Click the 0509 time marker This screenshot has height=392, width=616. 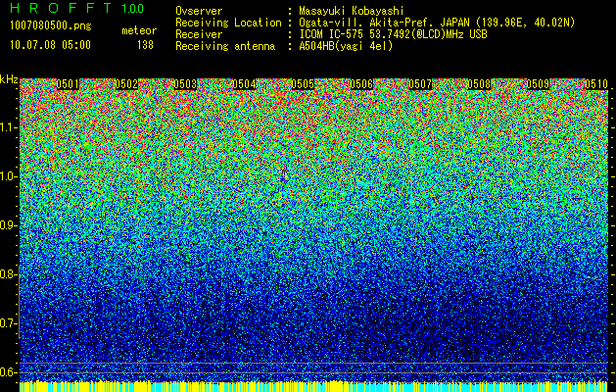[538, 84]
